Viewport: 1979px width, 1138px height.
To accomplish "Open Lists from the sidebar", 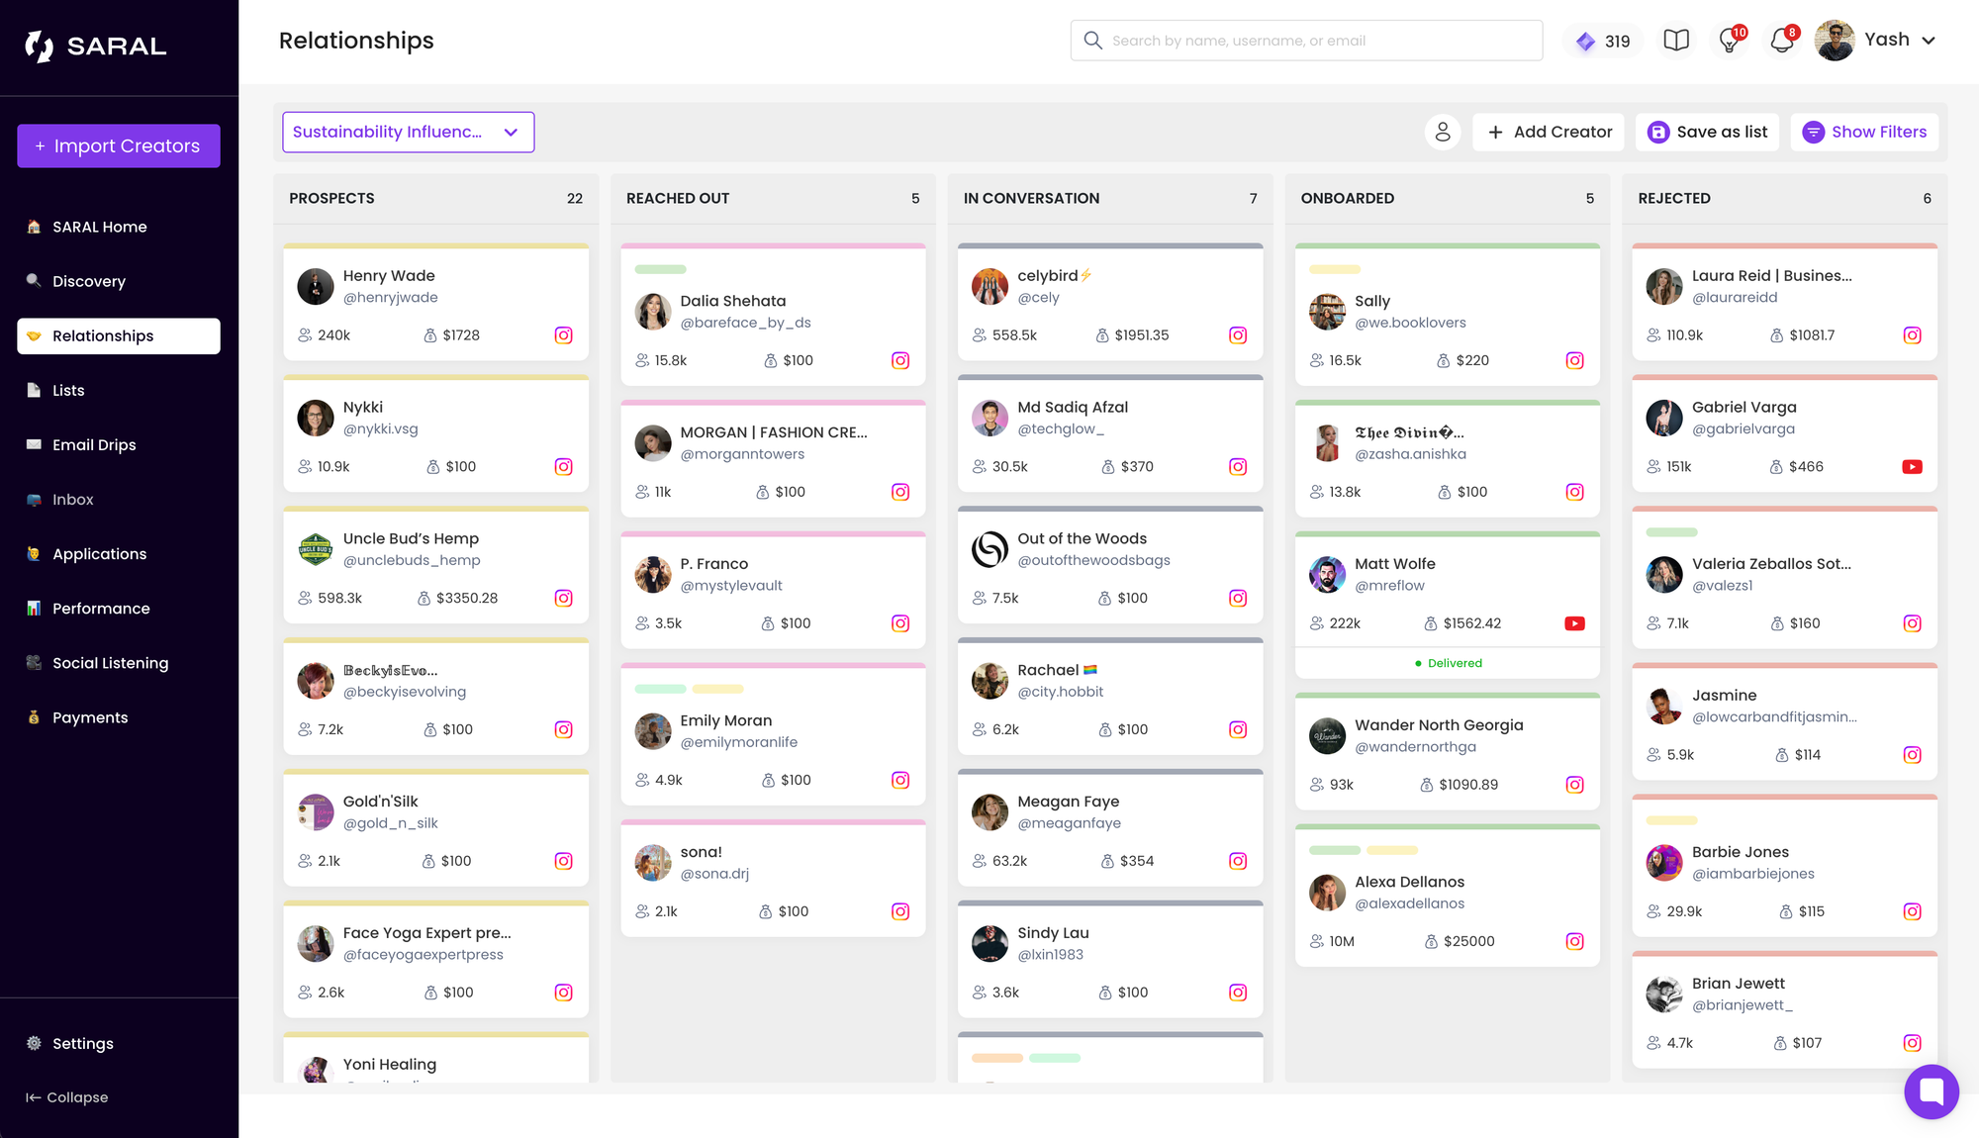I will (x=119, y=391).
